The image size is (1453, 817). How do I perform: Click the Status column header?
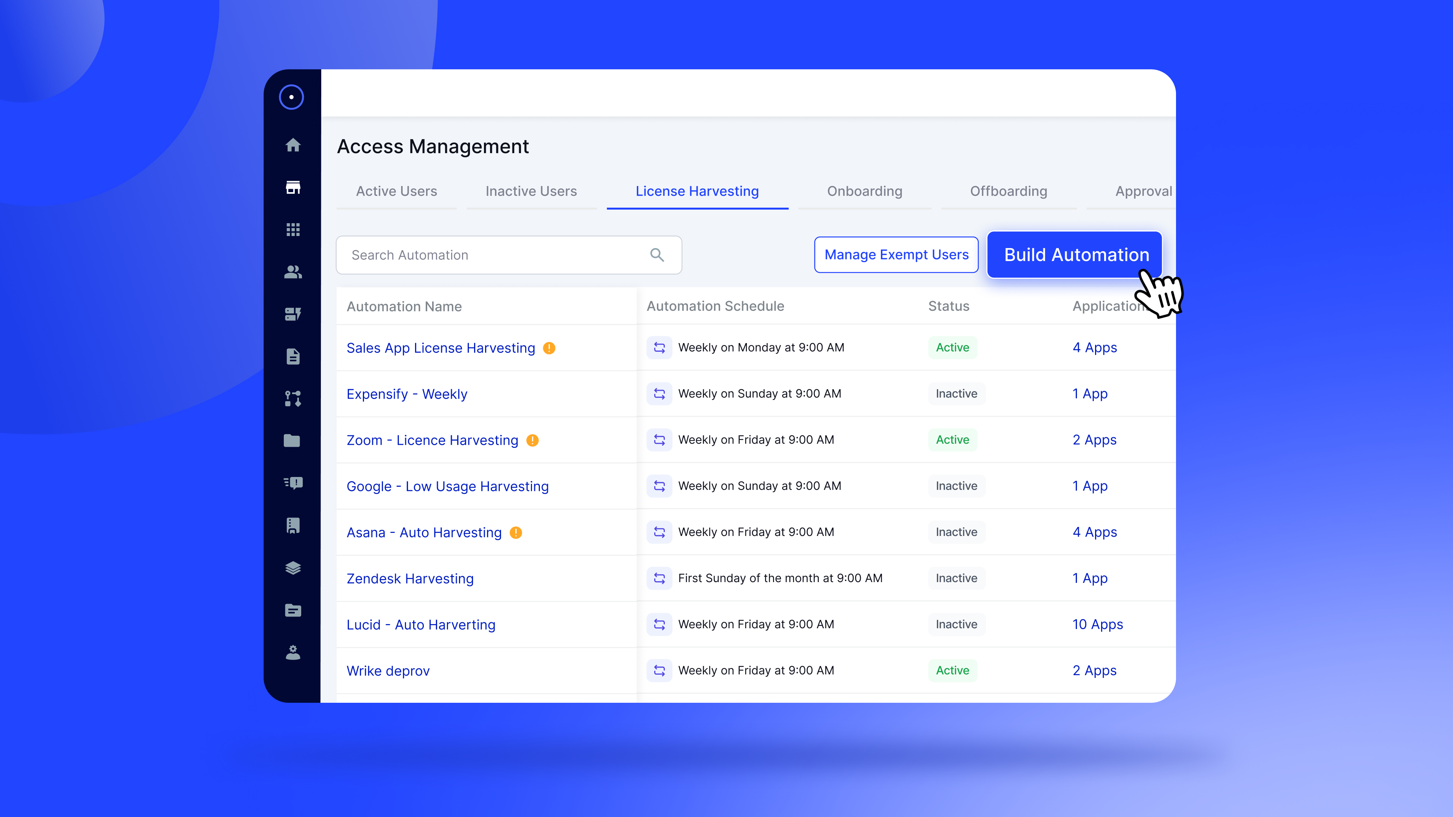[949, 306]
